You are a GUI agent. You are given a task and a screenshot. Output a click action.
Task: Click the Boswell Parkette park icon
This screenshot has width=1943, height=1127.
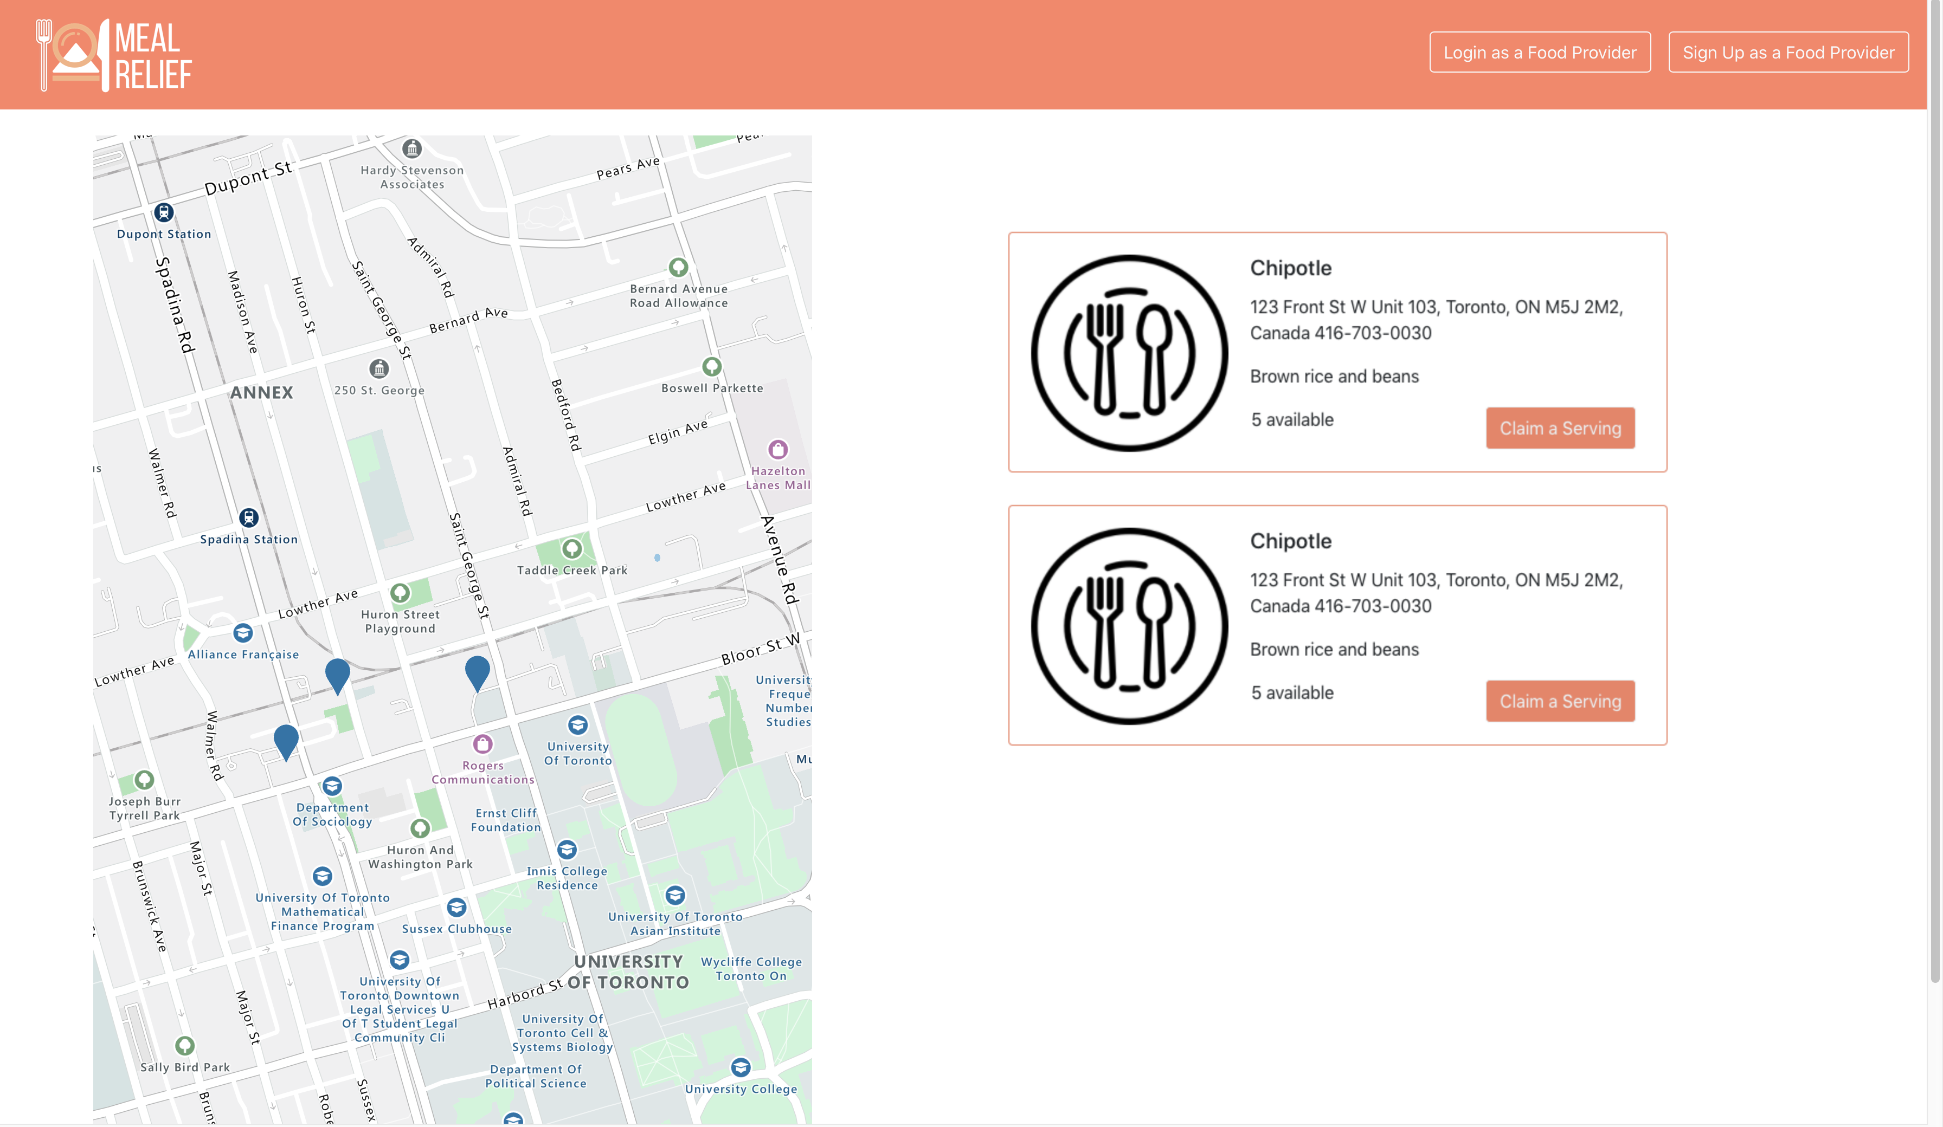[x=712, y=366]
